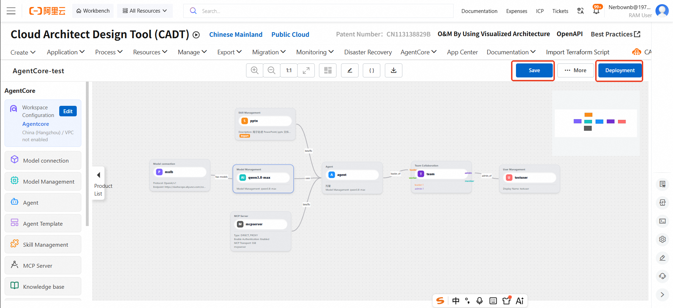Select the mcpserver node on canvas

pyautogui.click(x=261, y=231)
